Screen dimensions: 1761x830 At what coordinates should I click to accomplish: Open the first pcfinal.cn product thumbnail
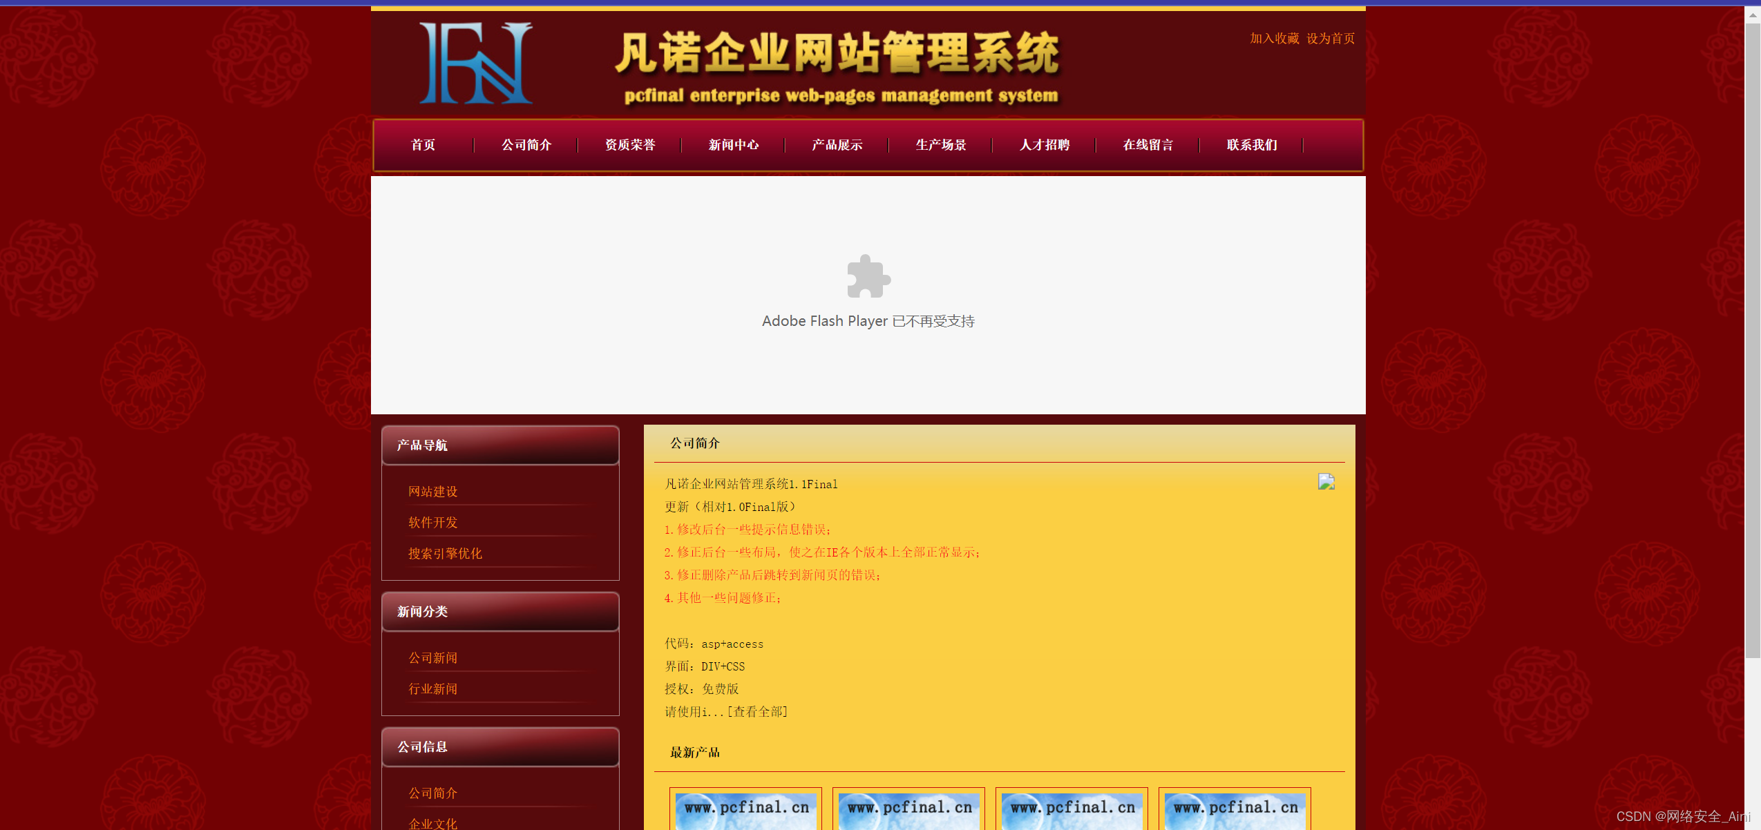click(745, 810)
